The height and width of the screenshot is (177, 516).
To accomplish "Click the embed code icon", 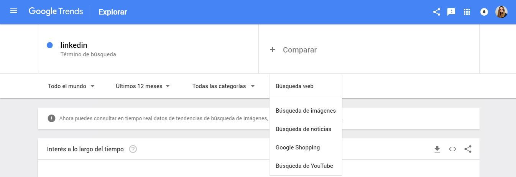I will coord(452,149).
